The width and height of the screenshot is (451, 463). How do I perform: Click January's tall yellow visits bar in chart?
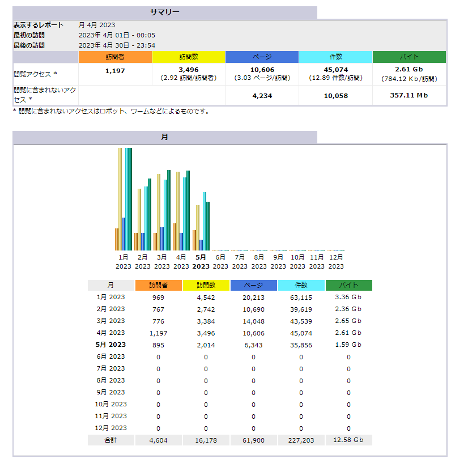pyautogui.click(x=120, y=198)
